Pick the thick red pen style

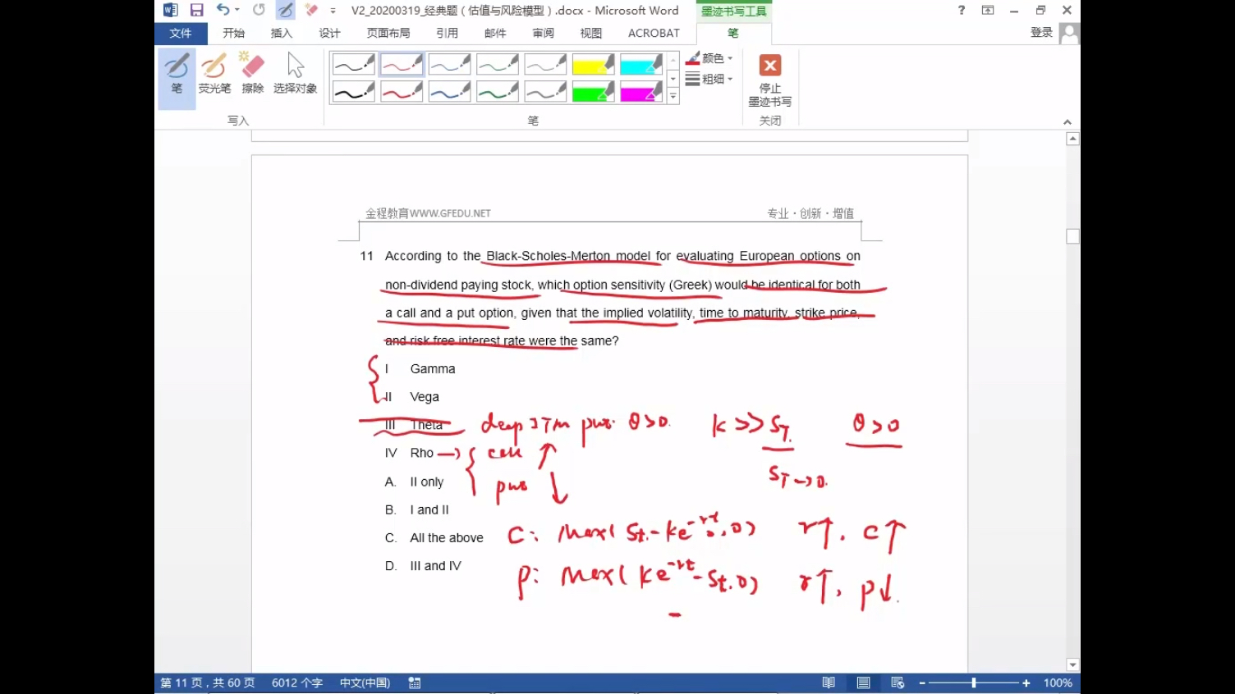pos(402,91)
